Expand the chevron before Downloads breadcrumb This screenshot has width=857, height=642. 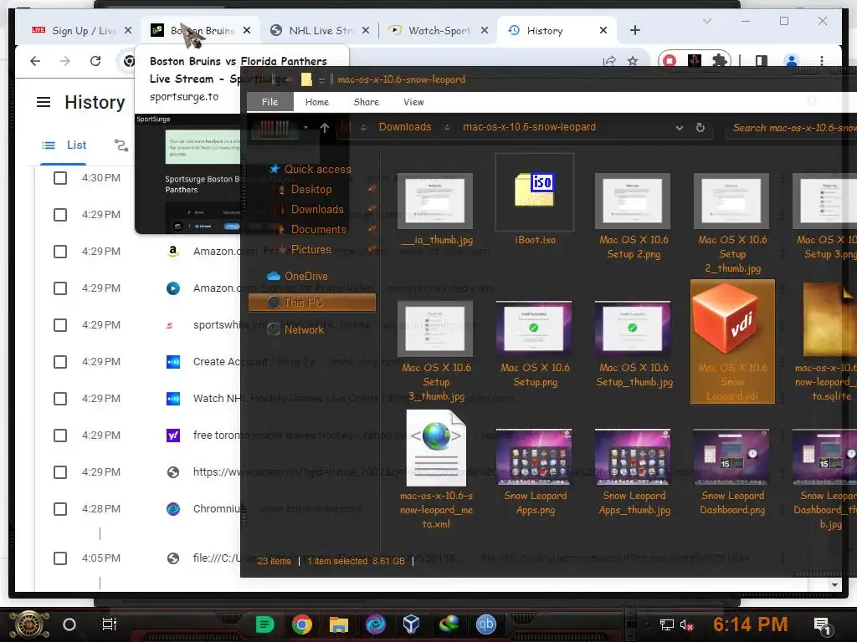pyautogui.click(x=364, y=127)
